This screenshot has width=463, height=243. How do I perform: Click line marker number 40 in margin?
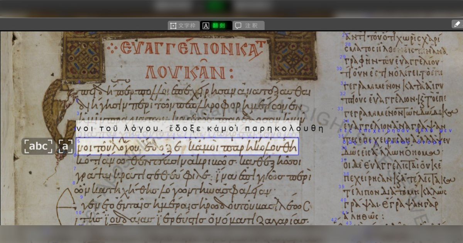[343, 200]
